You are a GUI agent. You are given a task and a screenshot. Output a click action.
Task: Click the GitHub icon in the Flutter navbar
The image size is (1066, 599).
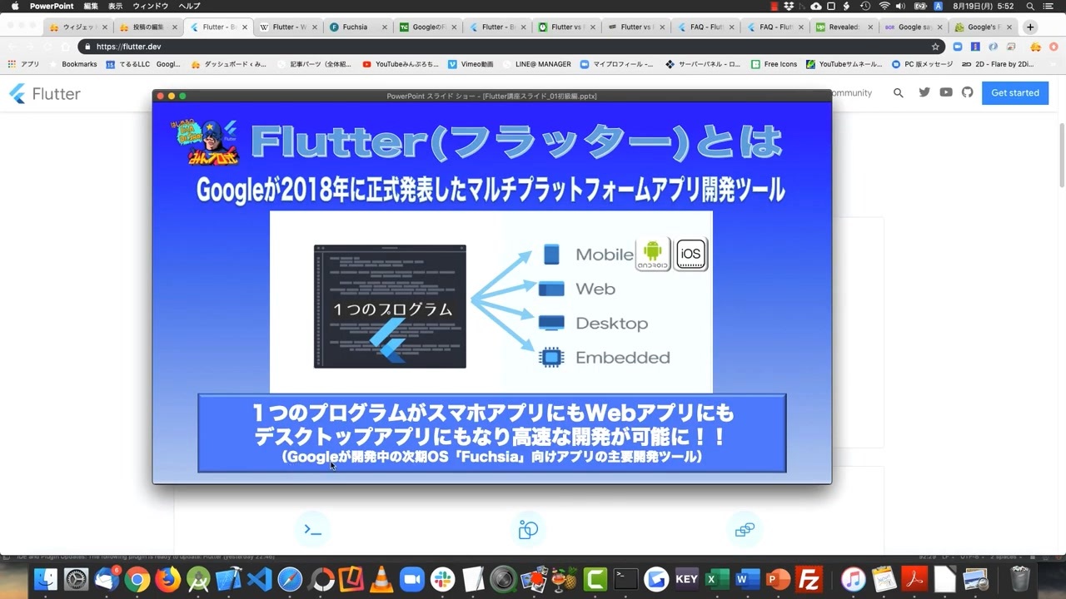tap(967, 92)
